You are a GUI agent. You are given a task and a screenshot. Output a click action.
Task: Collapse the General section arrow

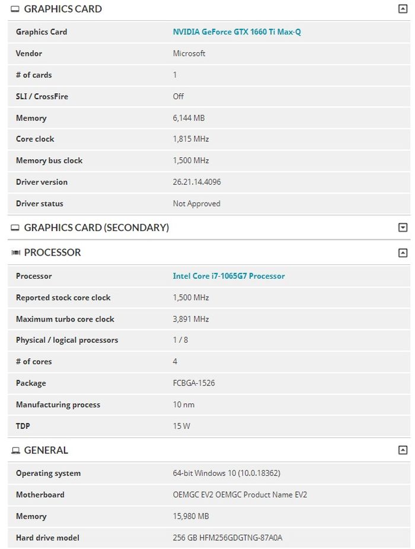403,450
